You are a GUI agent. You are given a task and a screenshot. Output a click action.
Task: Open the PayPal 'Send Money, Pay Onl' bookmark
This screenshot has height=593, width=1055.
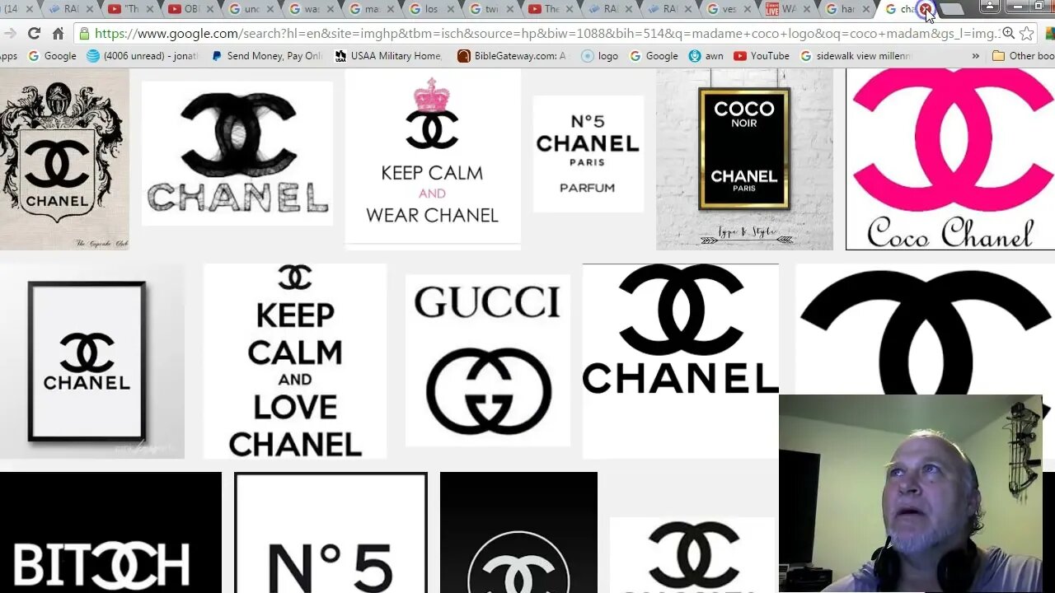267,56
